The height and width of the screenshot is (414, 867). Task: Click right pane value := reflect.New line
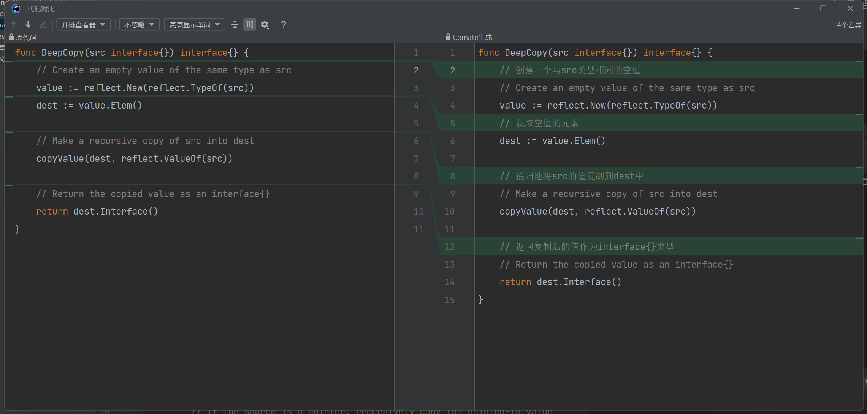point(608,105)
